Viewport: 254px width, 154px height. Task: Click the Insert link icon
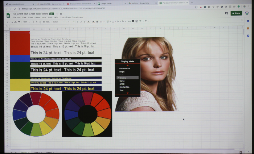coord(129,22)
